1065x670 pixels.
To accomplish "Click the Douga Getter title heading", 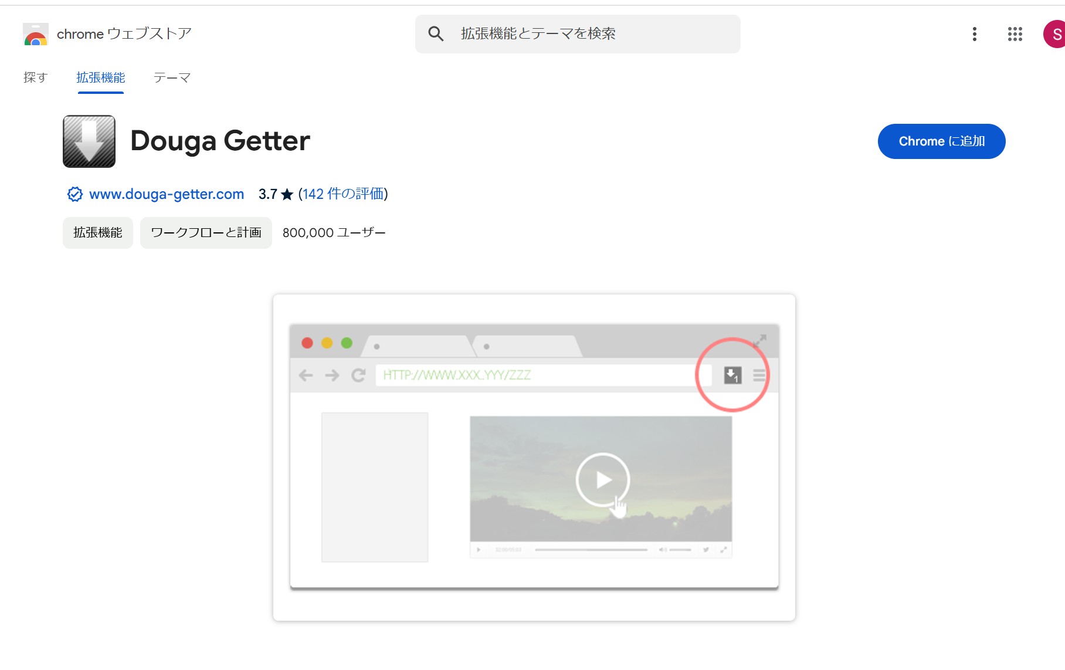I will [x=220, y=141].
